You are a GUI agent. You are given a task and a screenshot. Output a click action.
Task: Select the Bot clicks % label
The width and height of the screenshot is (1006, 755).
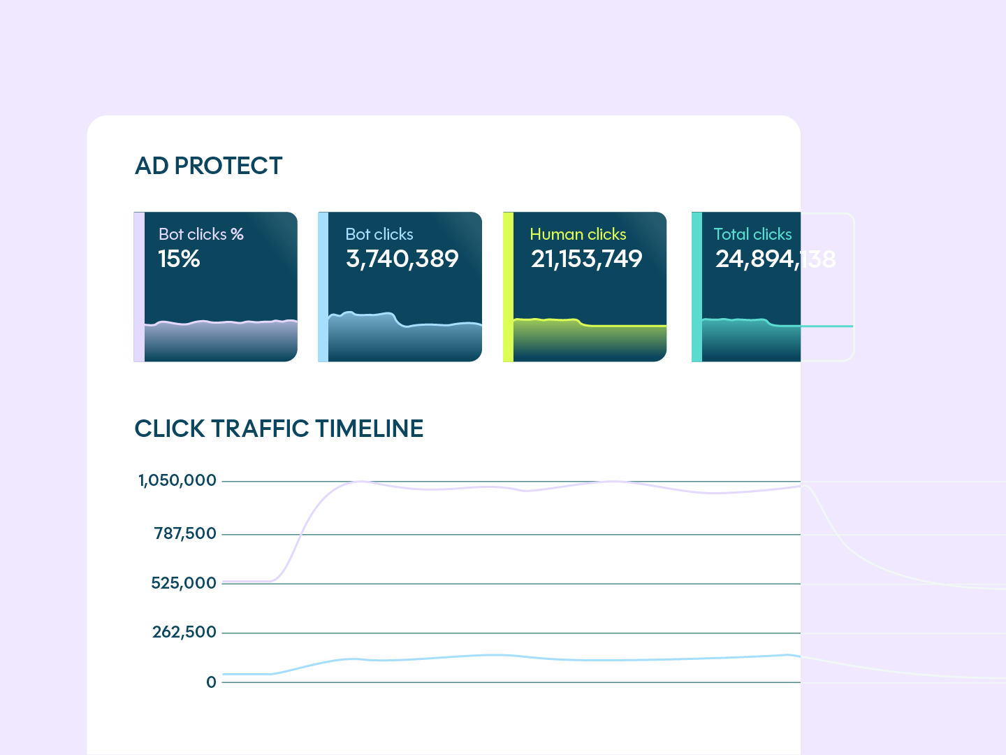tap(201, 234)
